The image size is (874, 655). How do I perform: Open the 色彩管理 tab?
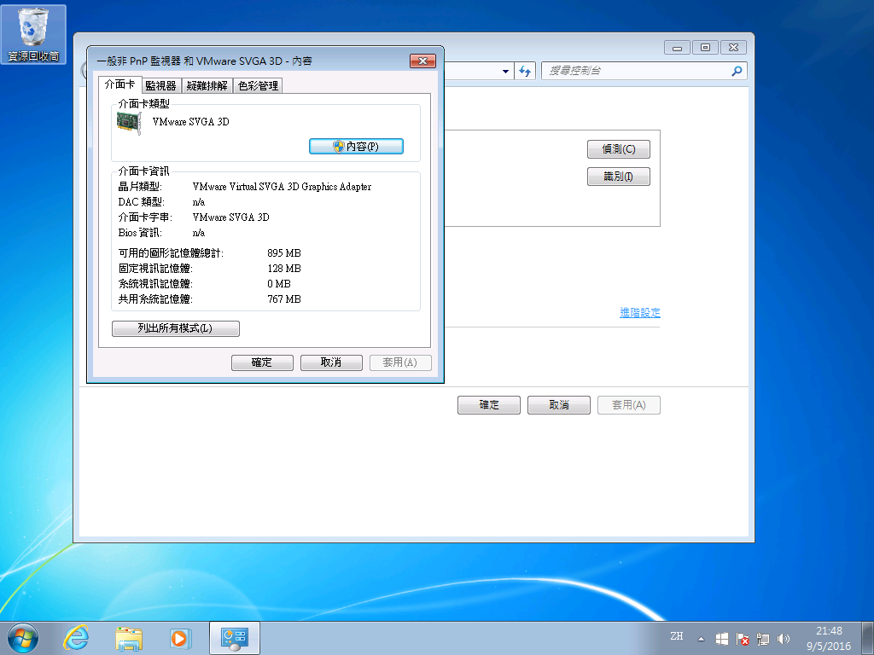(x=258, y=85)
